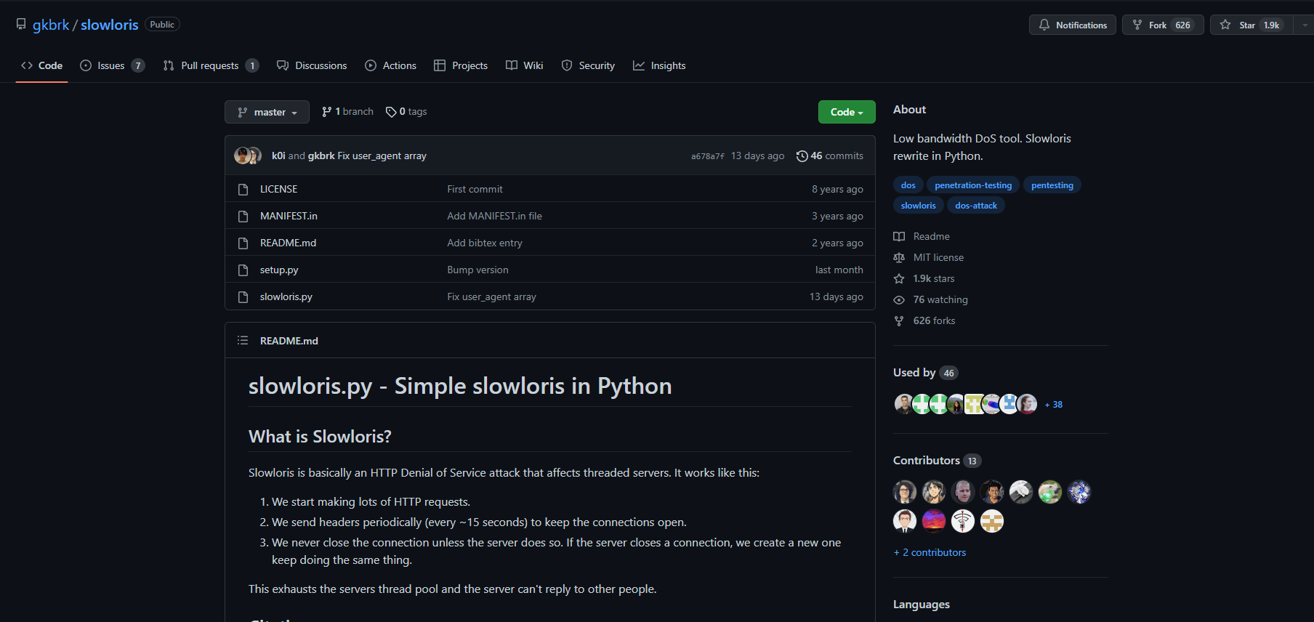
Task: Open the 'Bump version' commit message
Action: pos(477,270)
